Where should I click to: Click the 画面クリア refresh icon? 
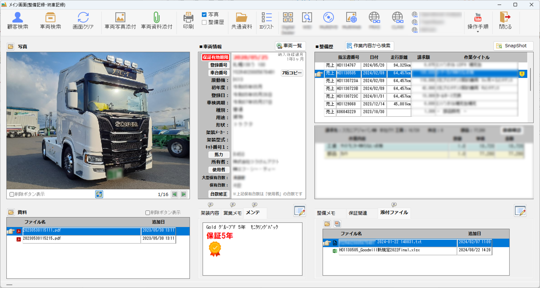click(x=83, y=18)
